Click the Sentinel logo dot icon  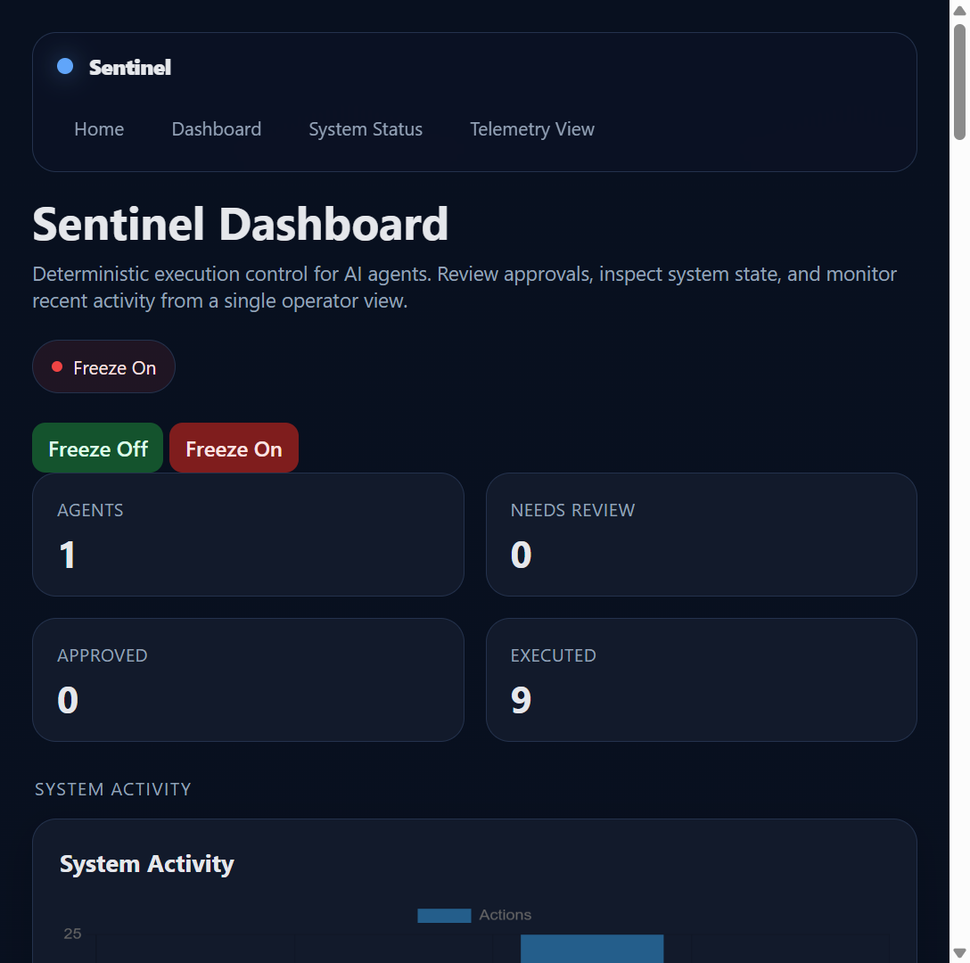tap(64, 65)
